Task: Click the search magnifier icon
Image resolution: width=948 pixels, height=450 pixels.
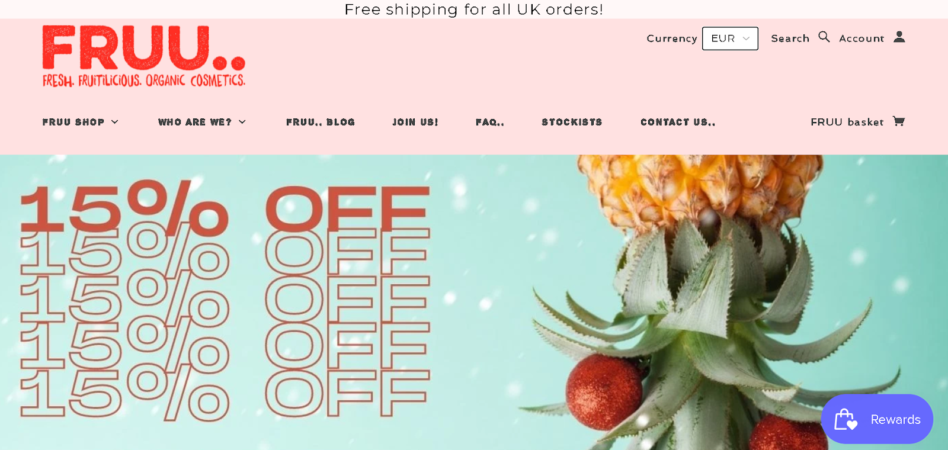Action: pos(824,37)
